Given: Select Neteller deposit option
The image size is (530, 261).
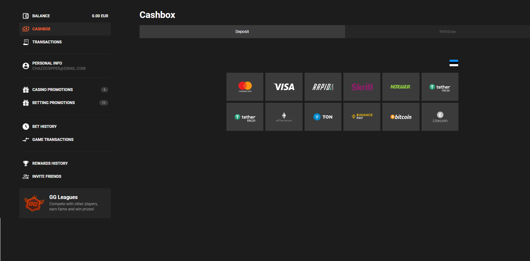Looking at the screenshot, I should coord(401,87).
